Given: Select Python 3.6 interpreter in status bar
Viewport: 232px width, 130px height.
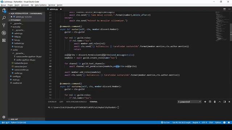Looking at the screenshot, I should [x=18, y=122].
